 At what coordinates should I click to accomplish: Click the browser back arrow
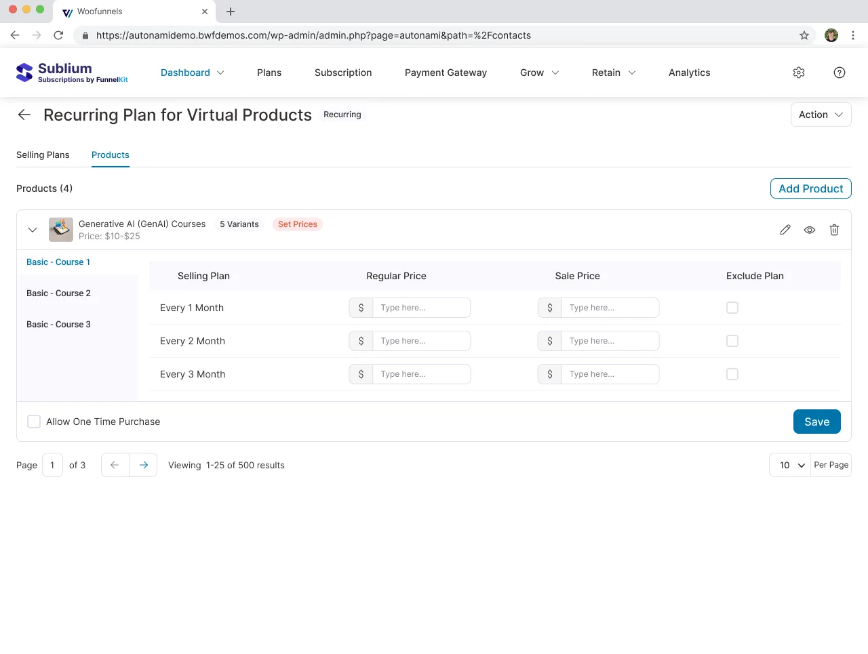click(x=15, y=35)
